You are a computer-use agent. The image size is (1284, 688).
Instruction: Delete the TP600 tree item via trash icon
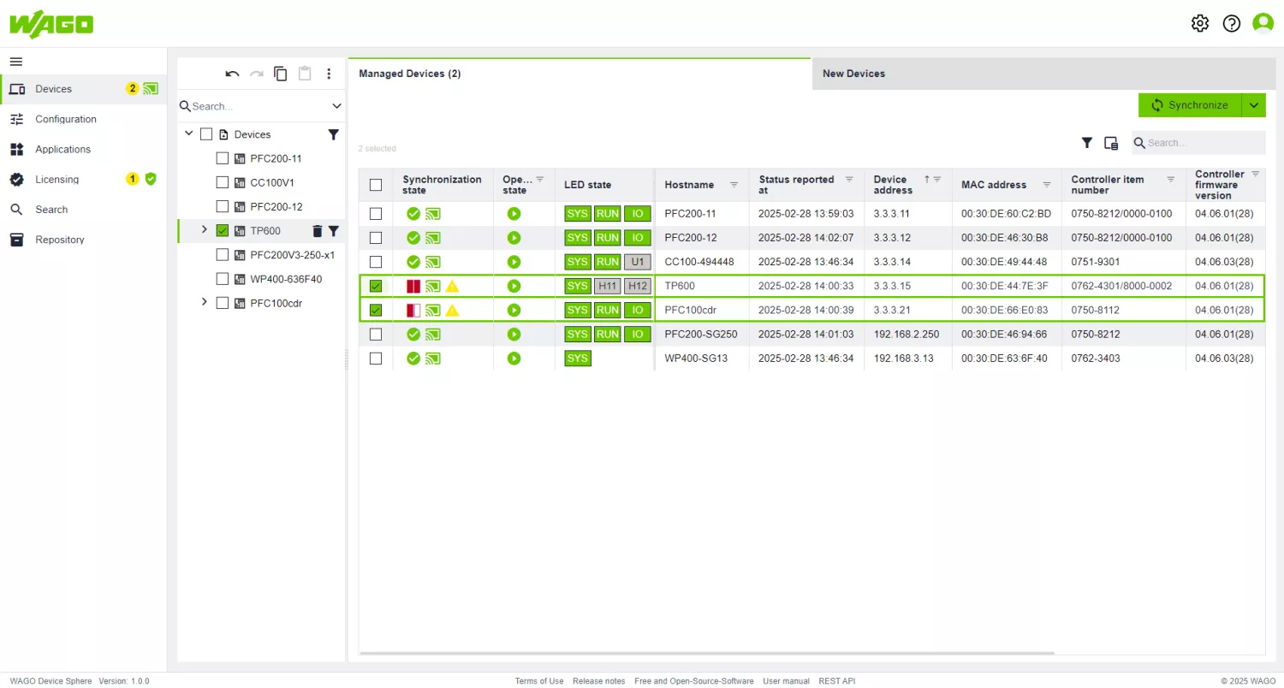317,231
